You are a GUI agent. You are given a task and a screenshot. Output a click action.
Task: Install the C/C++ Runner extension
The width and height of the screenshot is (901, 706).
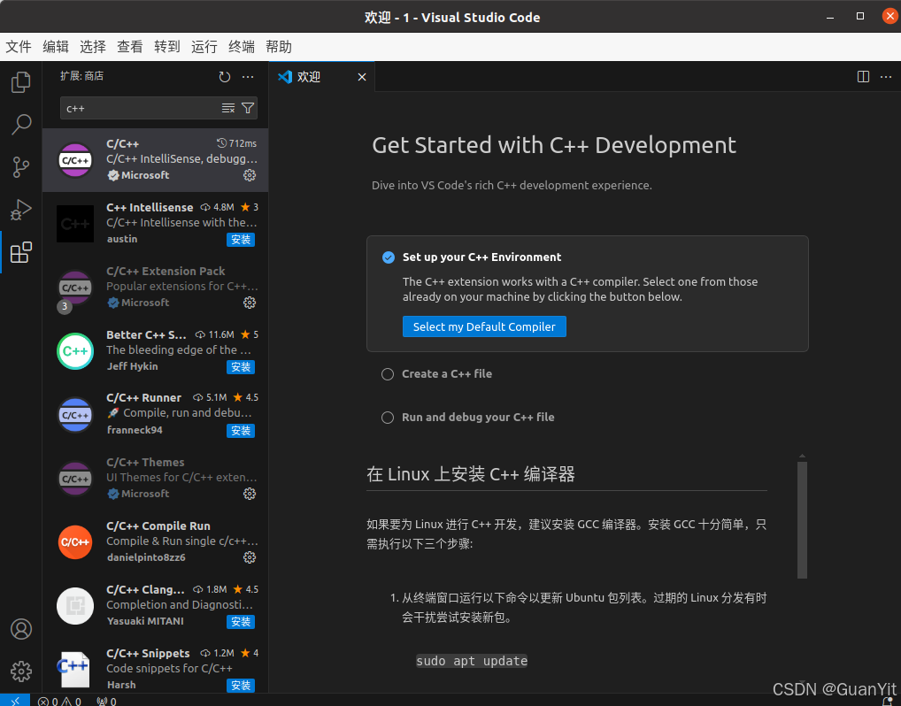(240, 431)
